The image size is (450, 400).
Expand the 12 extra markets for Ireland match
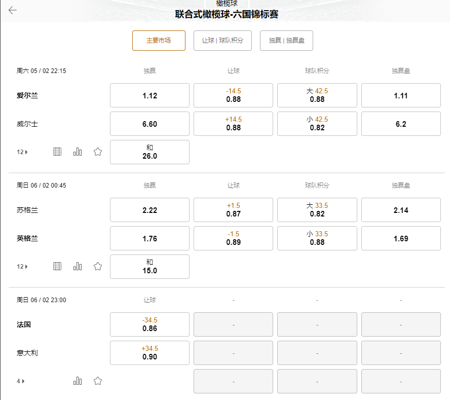(x=22, y=151)
